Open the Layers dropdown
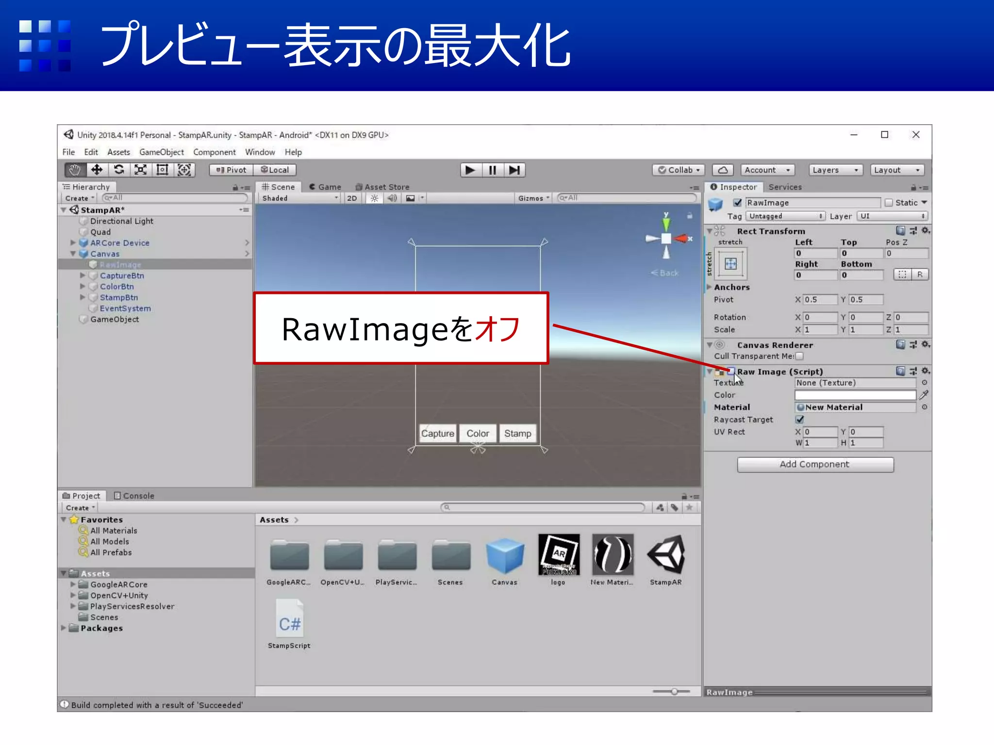 (835, 170)
